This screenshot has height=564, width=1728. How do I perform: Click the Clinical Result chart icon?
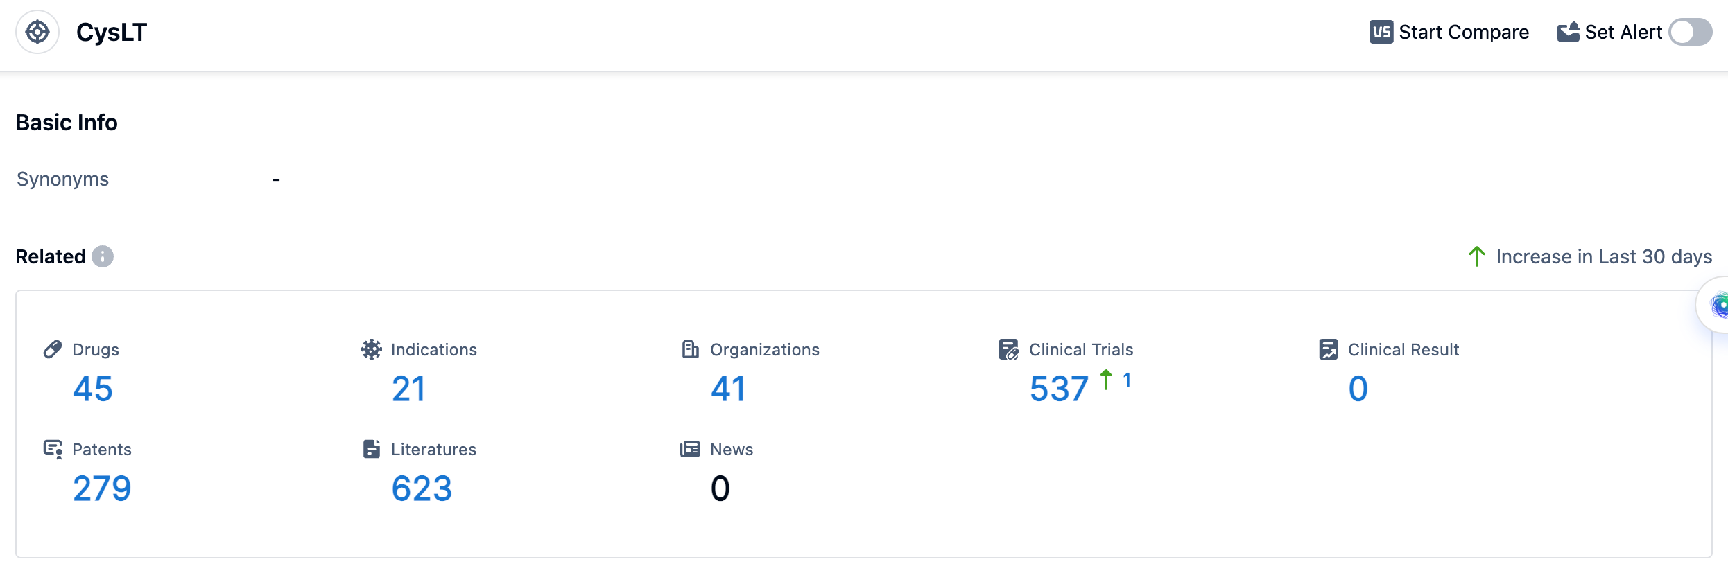point(1328,350)
